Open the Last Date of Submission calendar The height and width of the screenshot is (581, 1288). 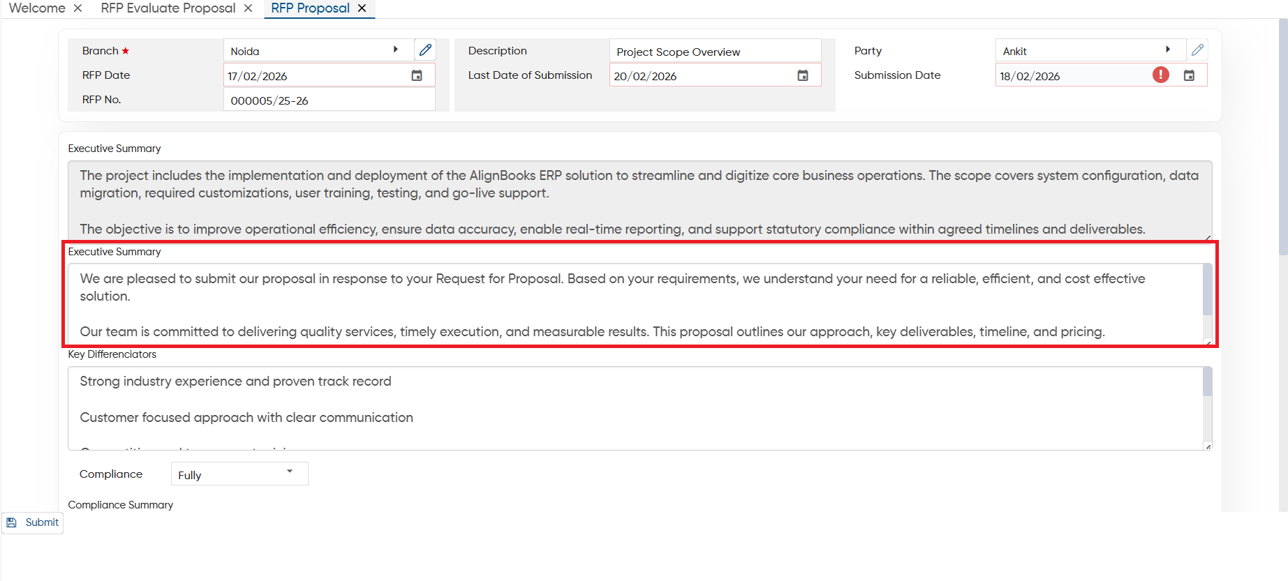pyautogui.click(x=803, y=75)
